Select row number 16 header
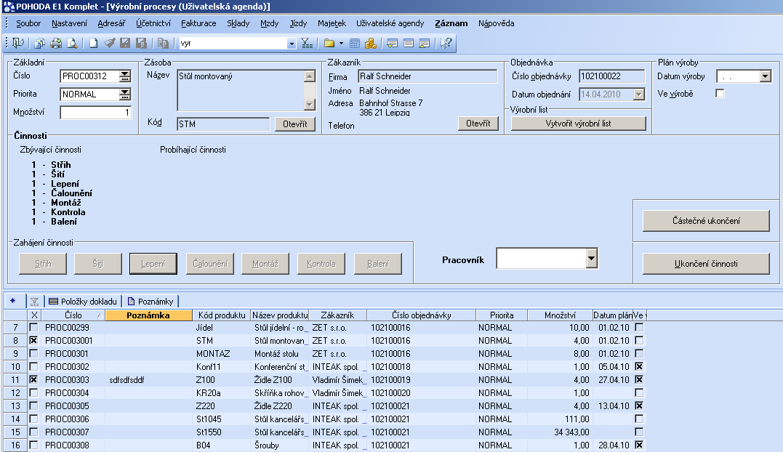 15,445
